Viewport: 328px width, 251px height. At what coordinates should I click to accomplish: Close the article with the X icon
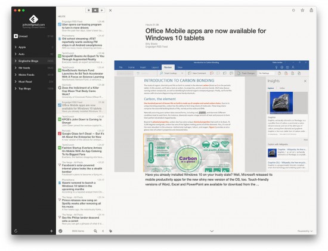[x=110, y=10]
